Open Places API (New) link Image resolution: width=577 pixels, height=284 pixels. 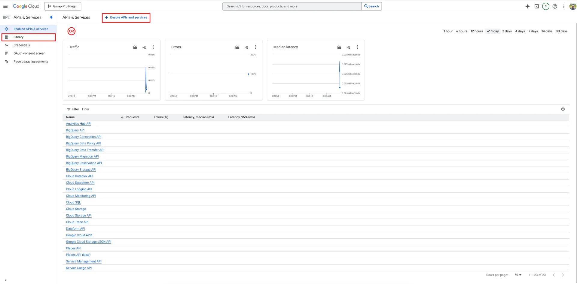pos(78,255)
